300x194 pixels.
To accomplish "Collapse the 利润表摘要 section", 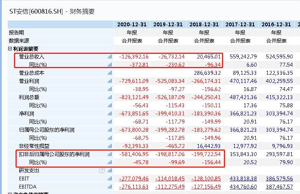I will pos(10,49).
